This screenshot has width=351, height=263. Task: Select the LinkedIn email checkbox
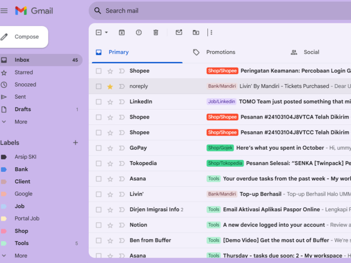click(x=99, y=102)
